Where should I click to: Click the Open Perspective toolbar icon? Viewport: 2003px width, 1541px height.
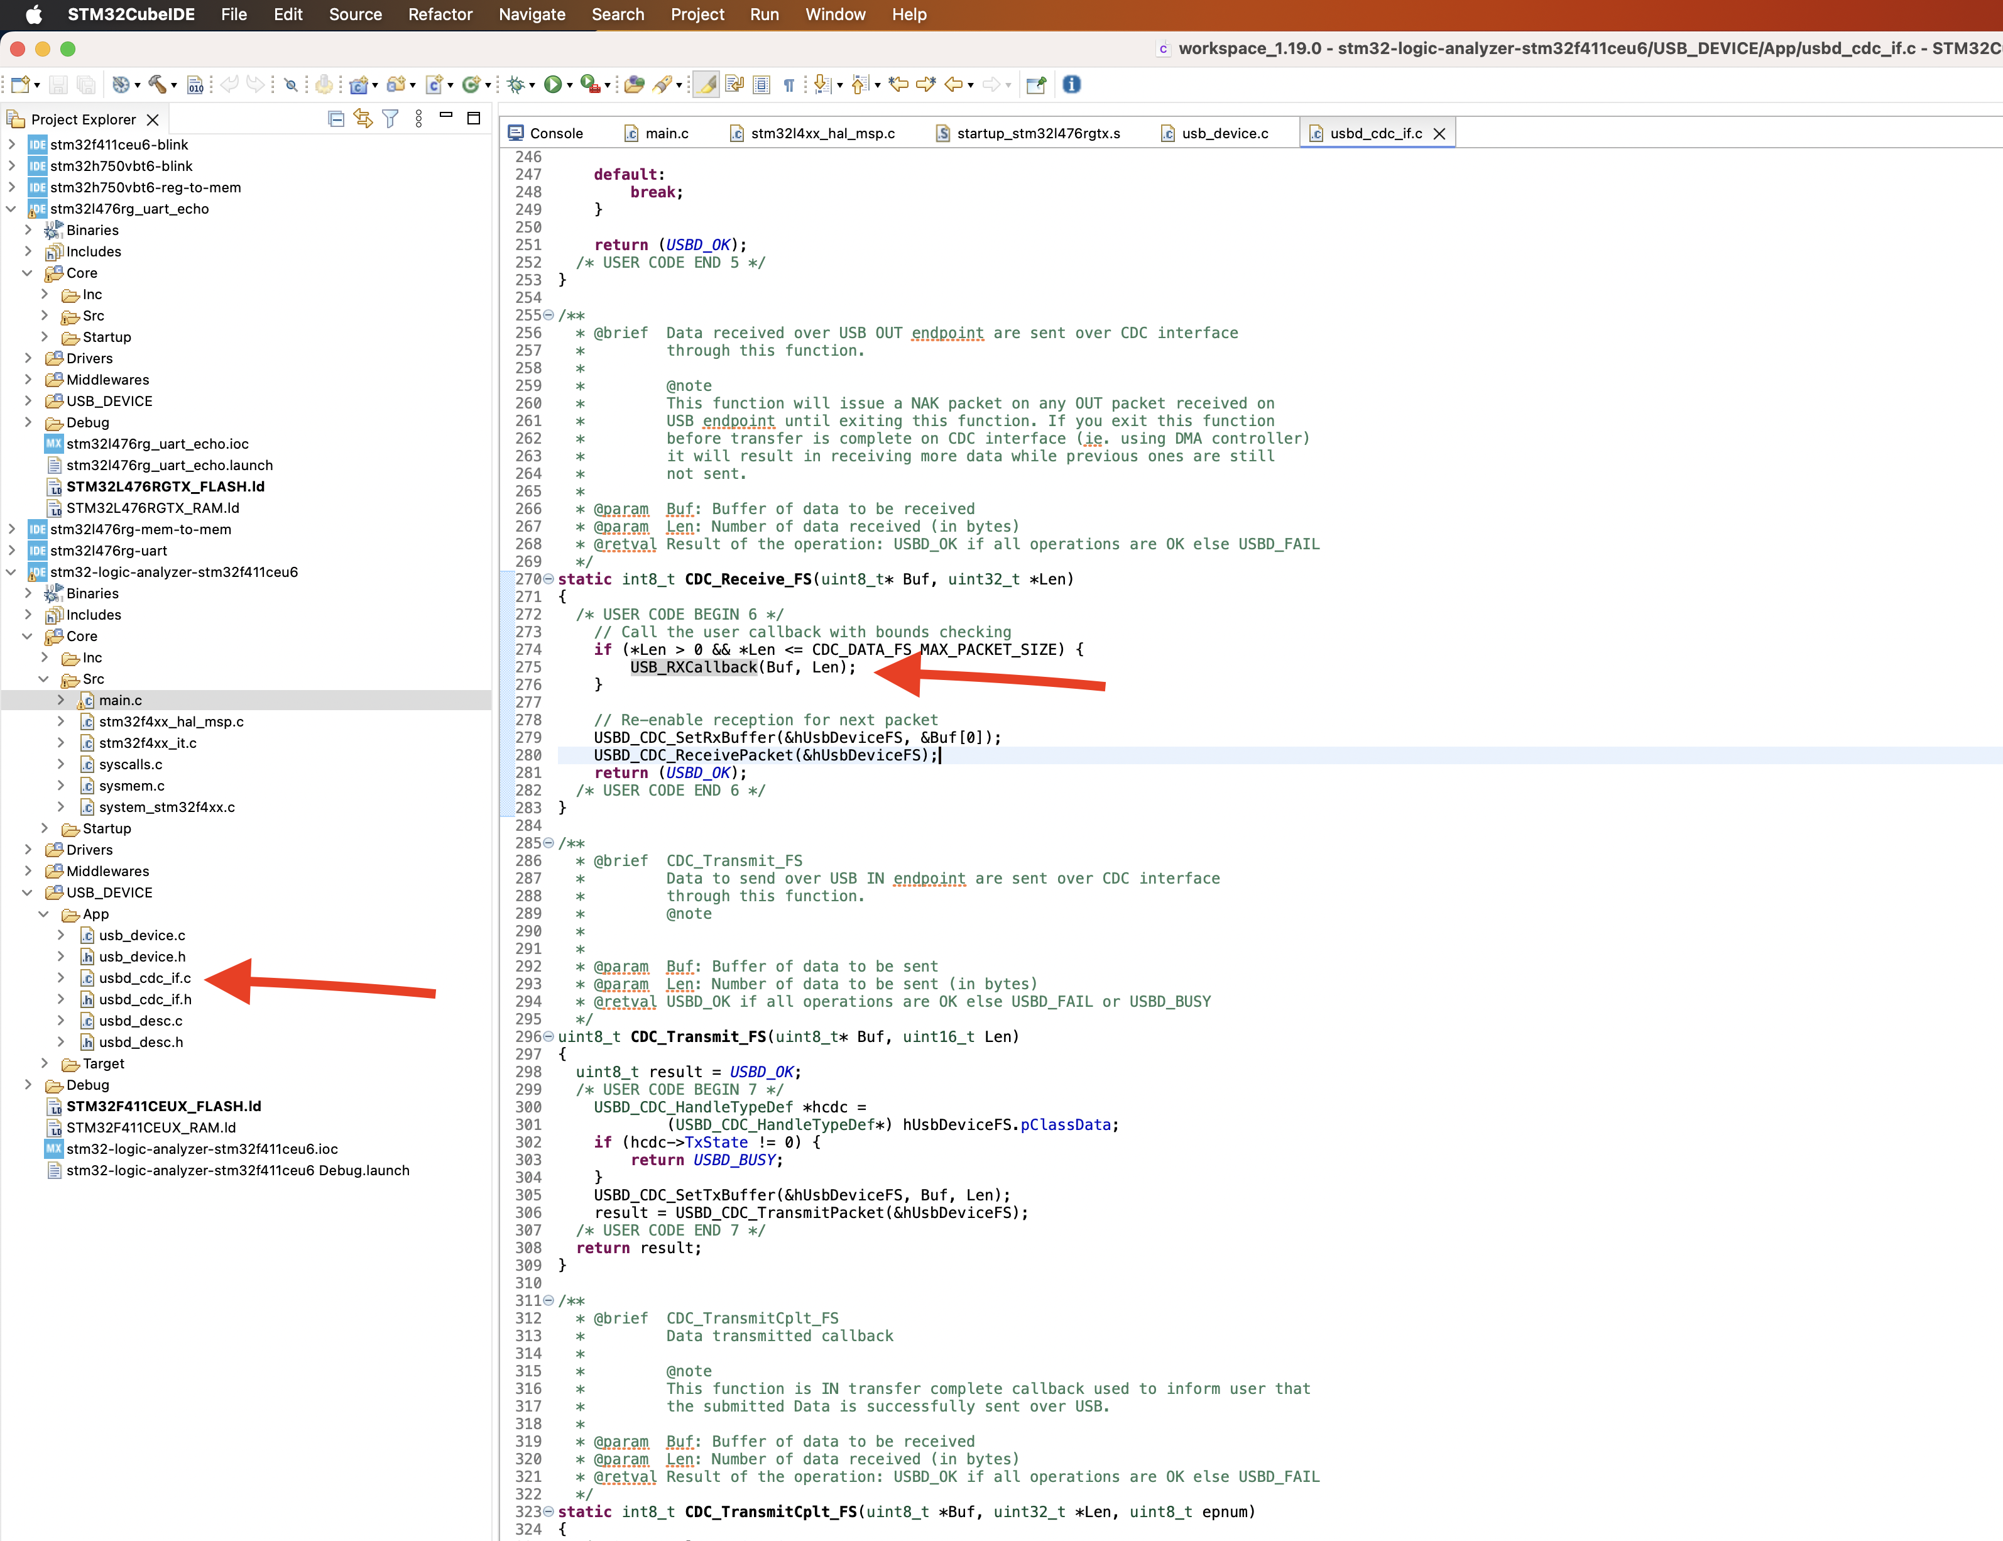[x=1036, y=84]
